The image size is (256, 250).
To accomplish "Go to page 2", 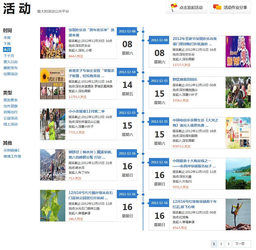I will 221,244.
